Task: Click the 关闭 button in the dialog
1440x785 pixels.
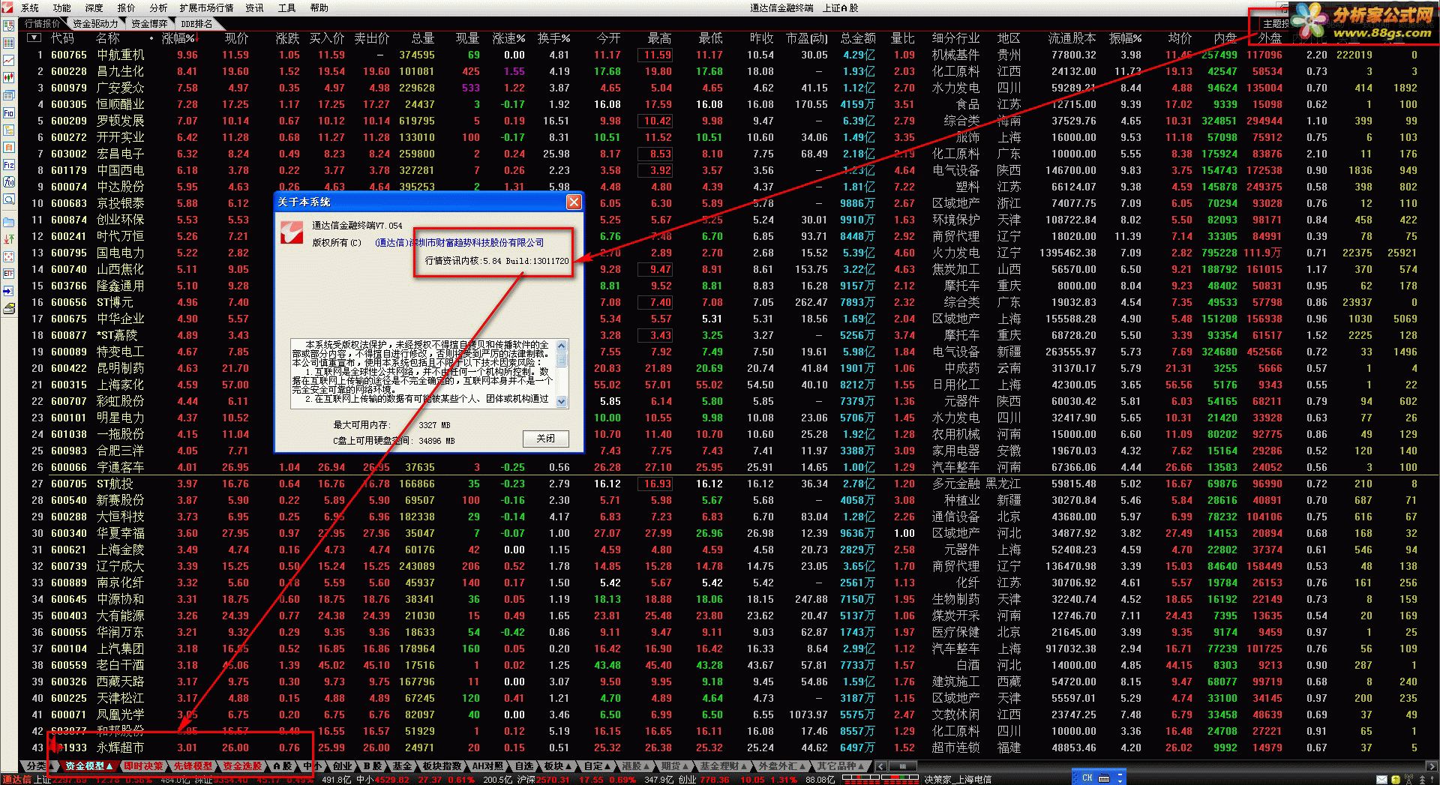Action: pyautogui.click(x=546, y=439)
